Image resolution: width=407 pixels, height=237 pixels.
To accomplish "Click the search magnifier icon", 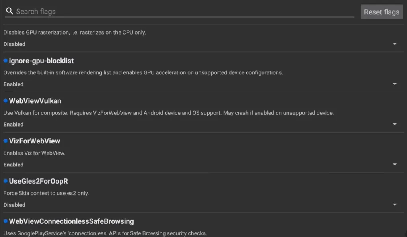I will point(10,11).
